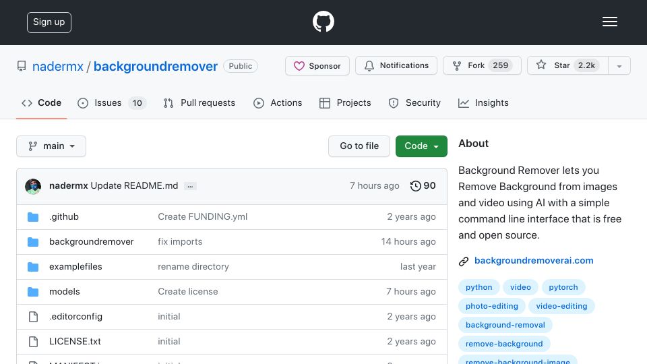The image size is (647, 364).
Task: Select the video-editing topic tag
Action: pos(561,306)
